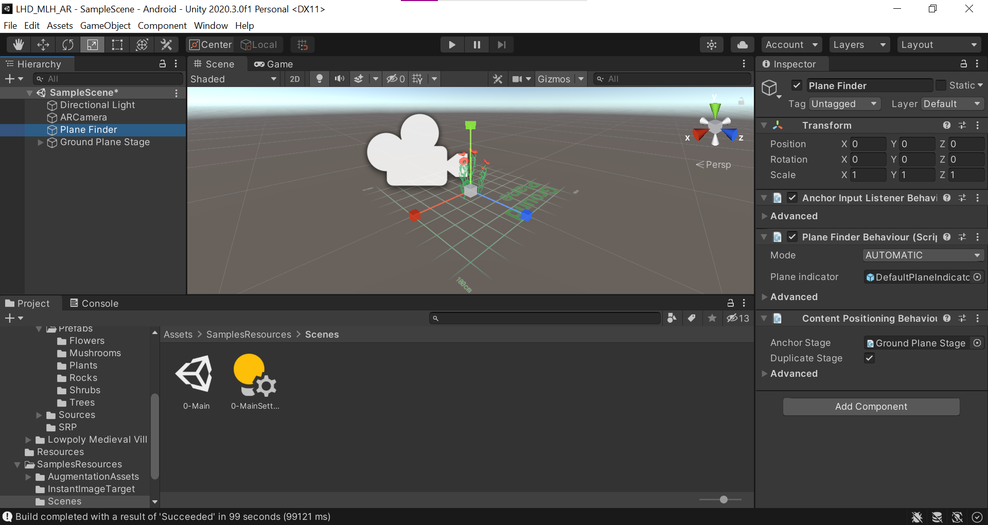988x525 pixels.
Task: Toggle 2D scene view mode
Action: 295,79
